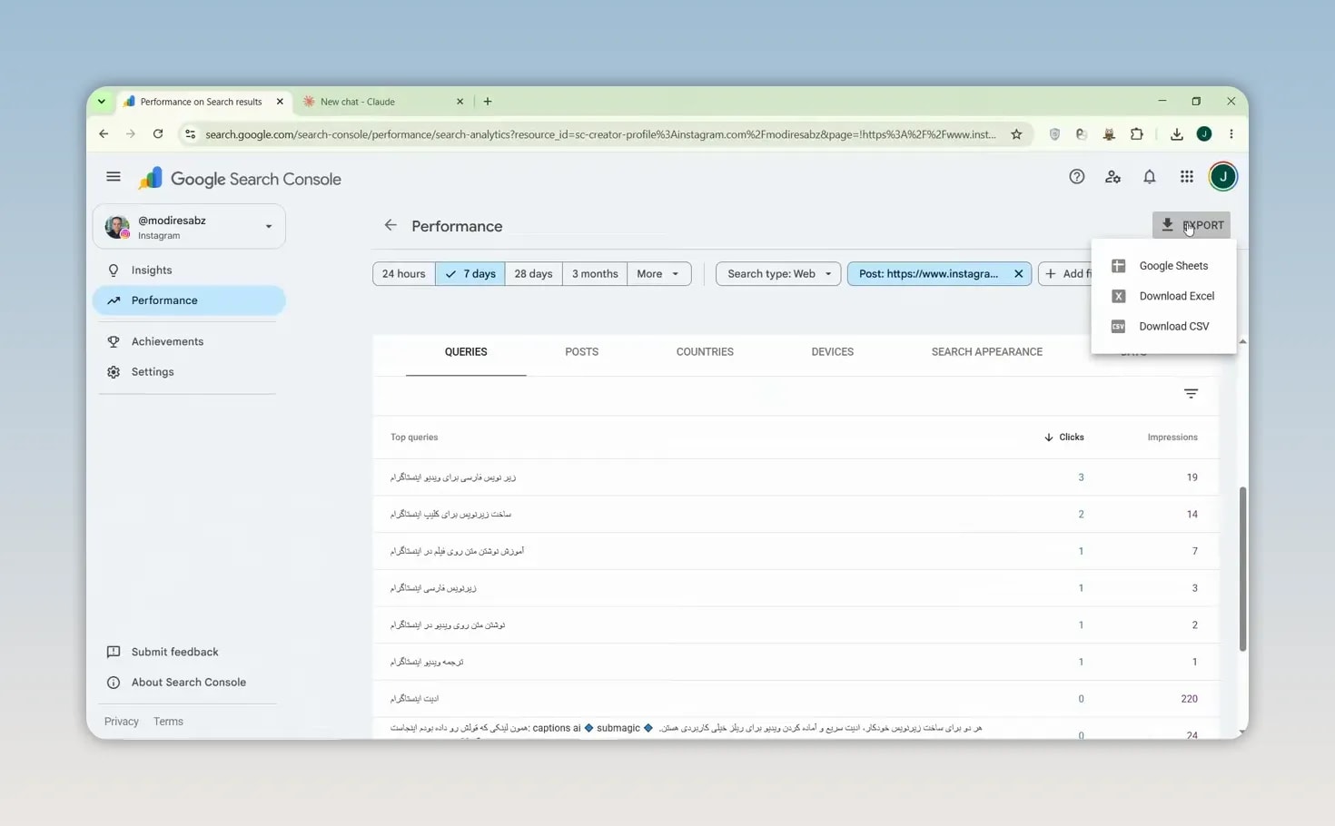Switch to the COUNTRIES tab
The width and height of the screenshot is (1335, 826).
(705, 352)
